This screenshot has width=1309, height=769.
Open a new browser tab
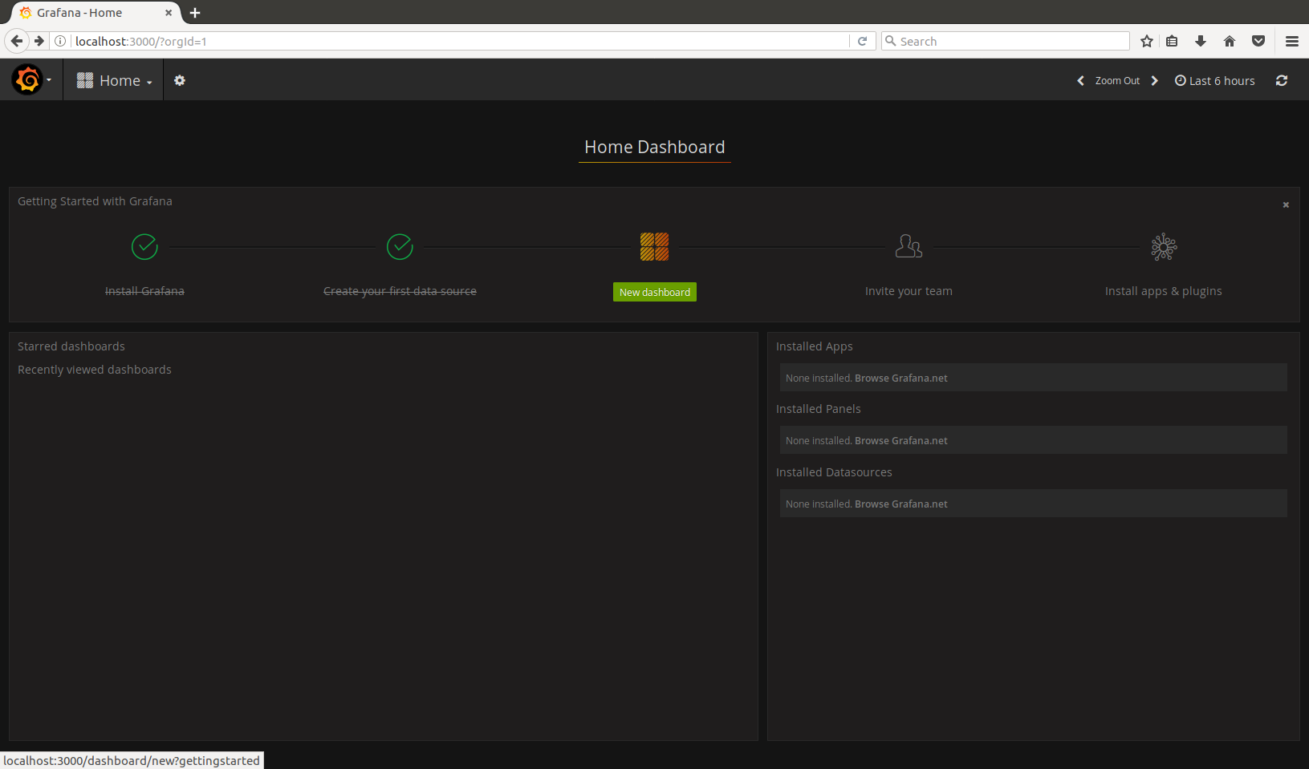pos(195,13)
